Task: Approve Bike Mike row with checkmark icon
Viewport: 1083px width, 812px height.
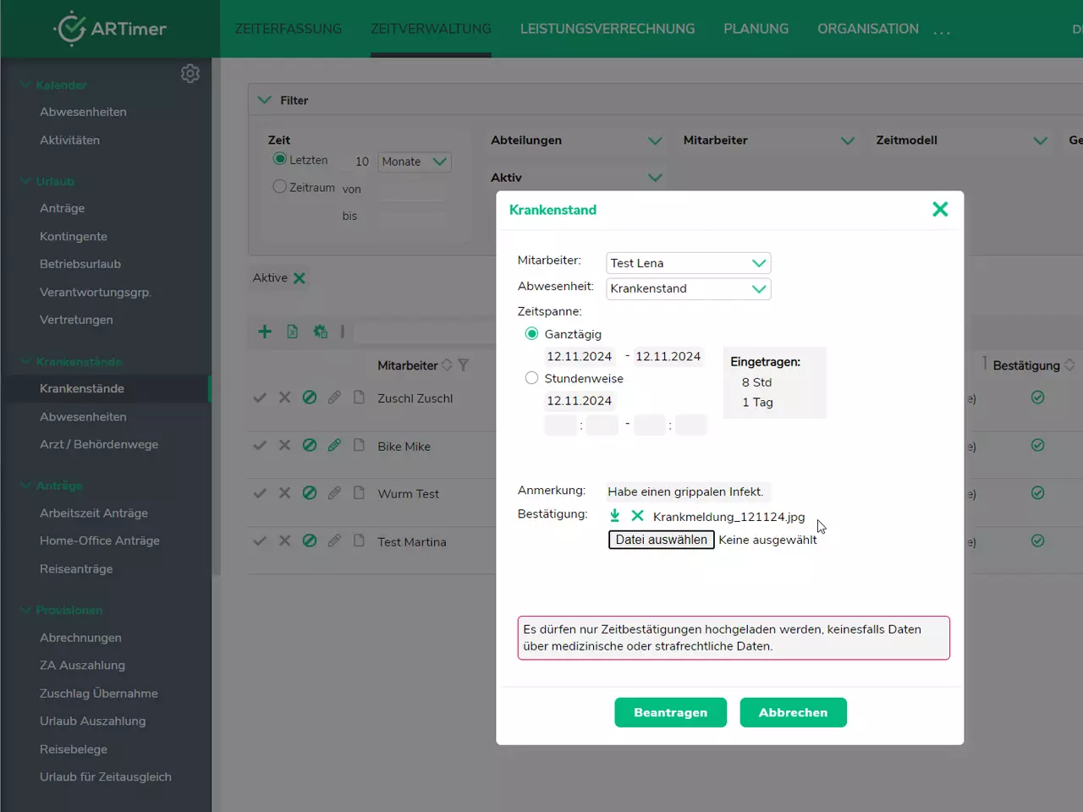Action: (260, 446)
